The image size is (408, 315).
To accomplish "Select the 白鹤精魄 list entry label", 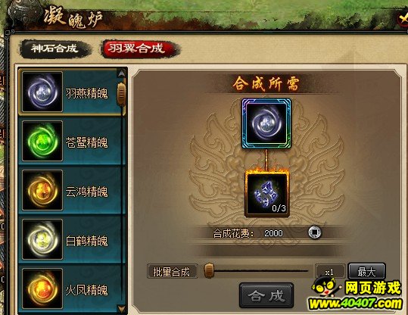I will (86, 241).
